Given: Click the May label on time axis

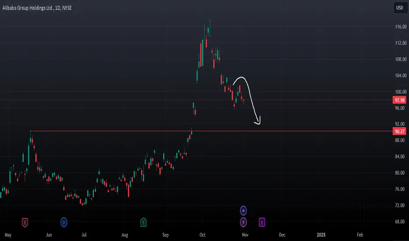Looking at the screenshot, I should click(8, 235).
